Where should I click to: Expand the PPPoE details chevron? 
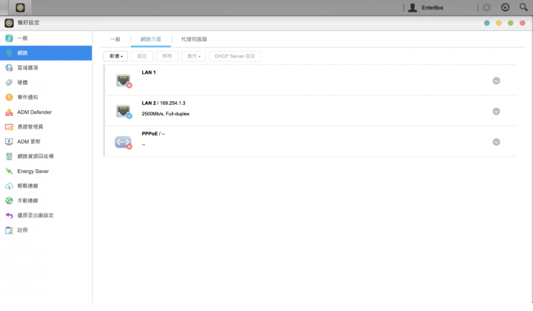click(496, 142)
